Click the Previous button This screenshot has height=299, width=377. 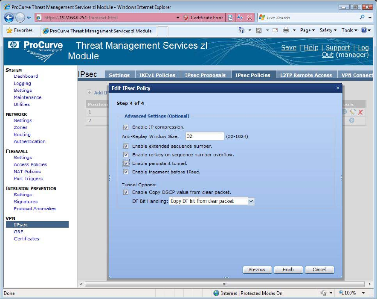[x=257, y=270]
